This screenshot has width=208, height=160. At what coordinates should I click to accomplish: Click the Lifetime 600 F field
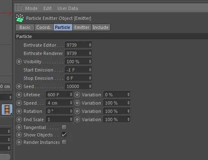[59, 95]
